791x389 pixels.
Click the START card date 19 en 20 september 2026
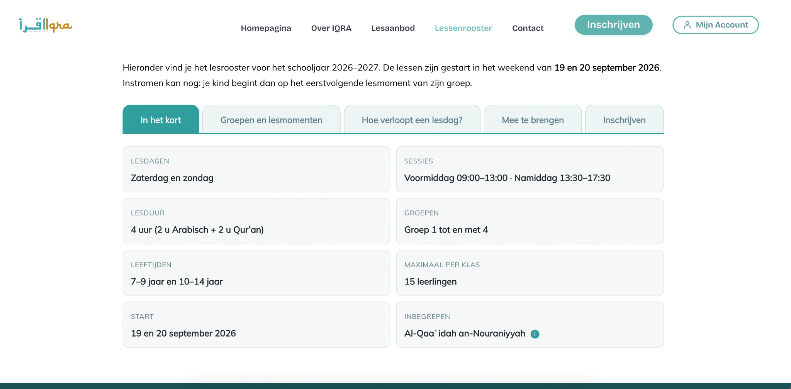click(x=183, y=333)
